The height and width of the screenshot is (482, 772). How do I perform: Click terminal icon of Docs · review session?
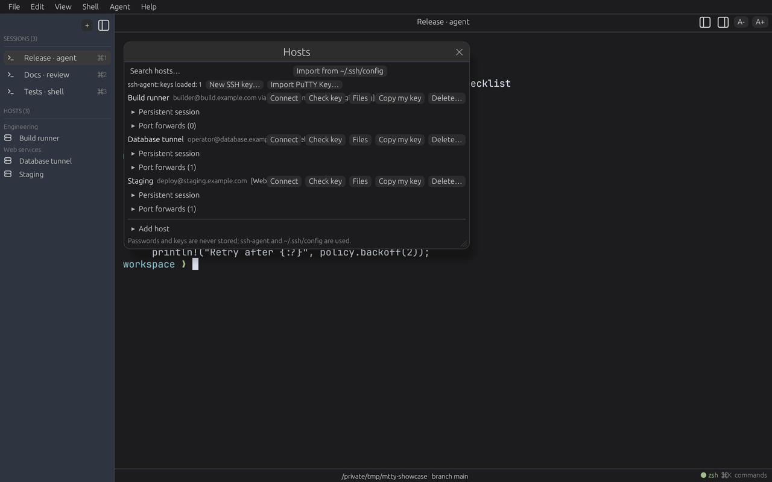coord(11,75)
